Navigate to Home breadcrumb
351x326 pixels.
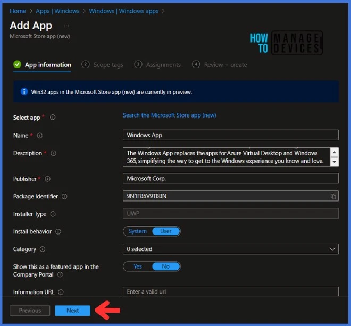click(x=18, y=11)
